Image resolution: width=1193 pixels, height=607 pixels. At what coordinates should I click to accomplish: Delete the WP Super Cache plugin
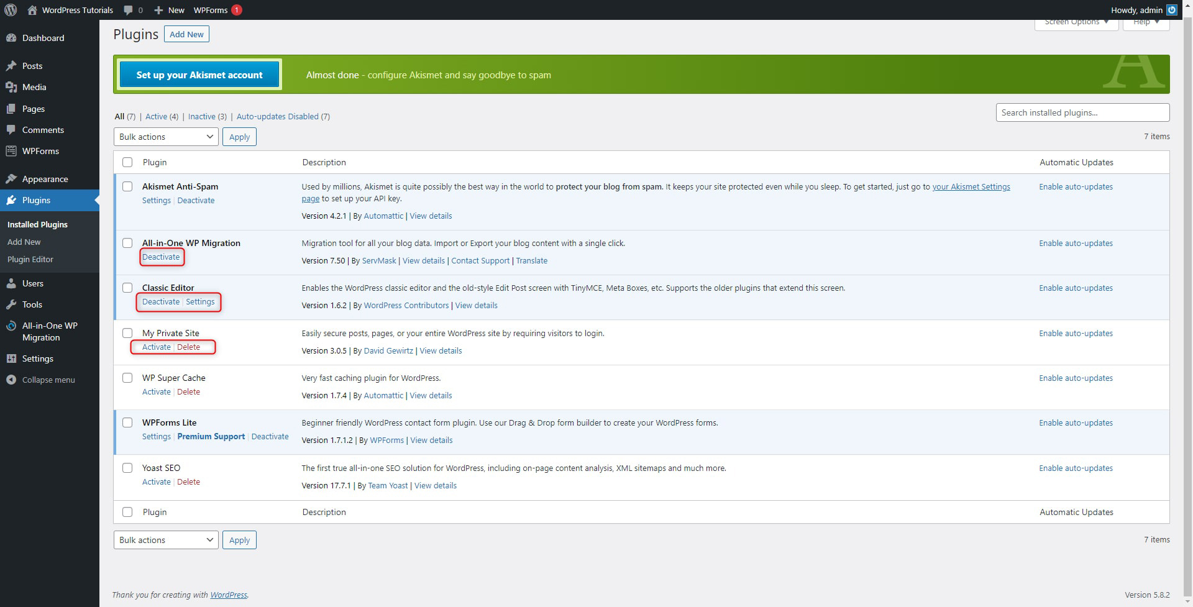(x=188, y=391)
